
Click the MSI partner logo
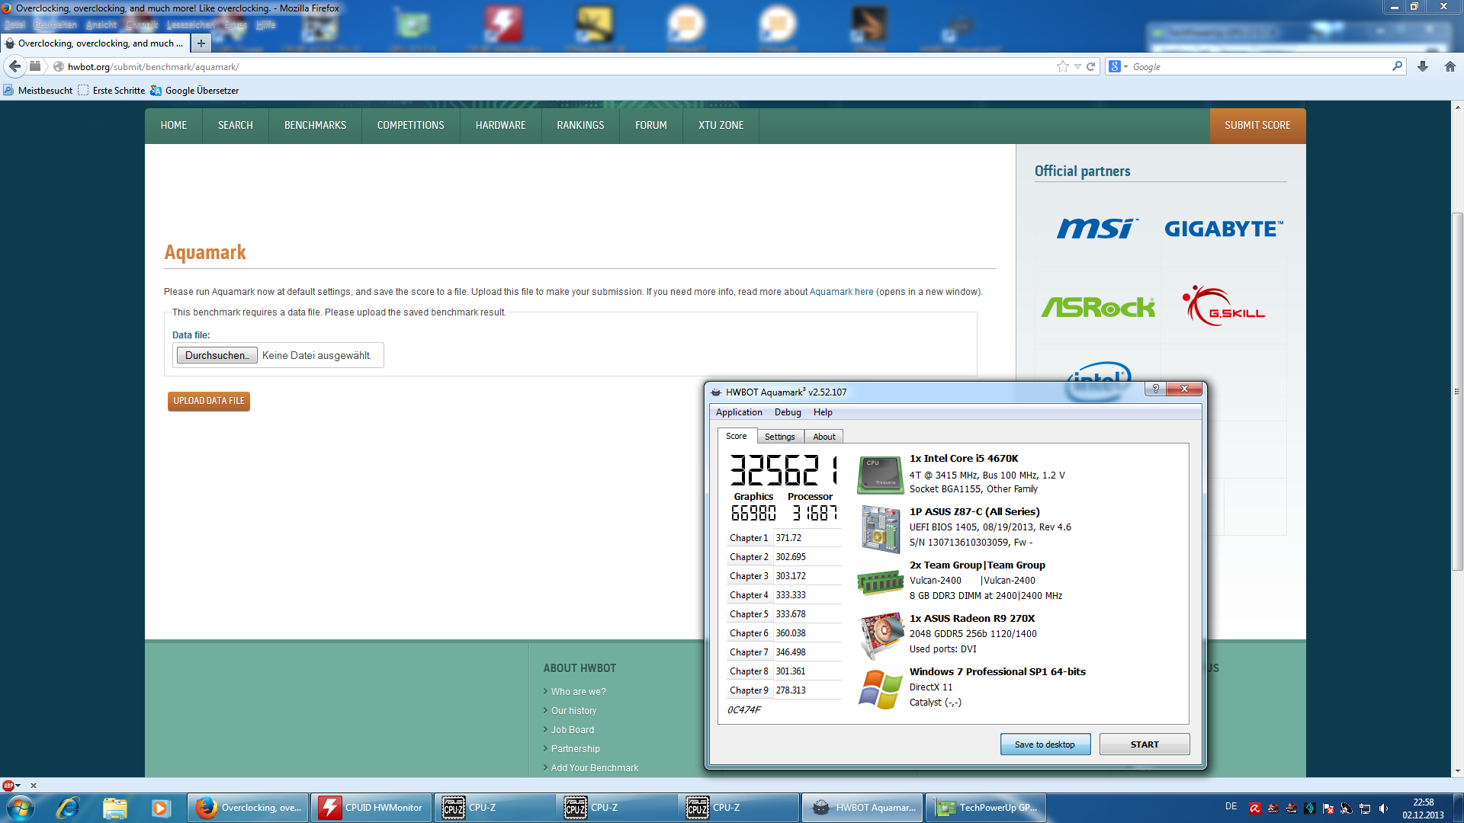1097,228
